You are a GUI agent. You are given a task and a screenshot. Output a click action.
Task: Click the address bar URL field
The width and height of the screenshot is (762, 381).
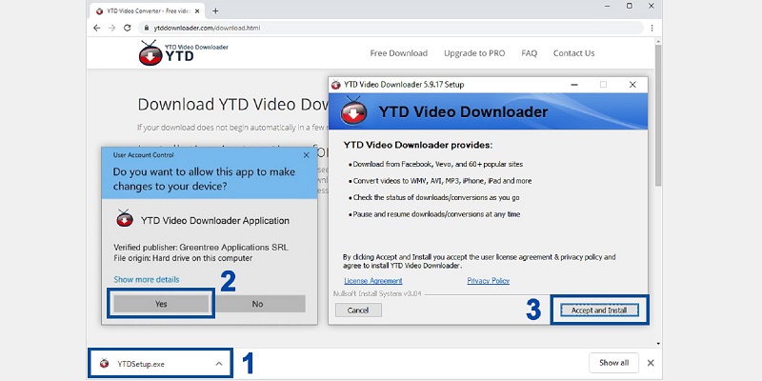(391, 29)
